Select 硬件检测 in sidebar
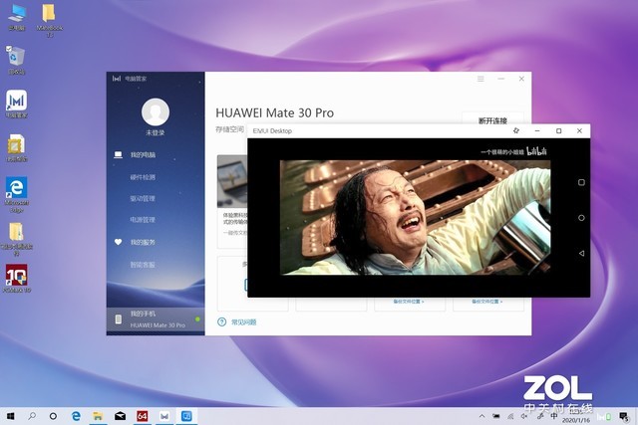The image size is (638, 425). [x=143, y=177]
